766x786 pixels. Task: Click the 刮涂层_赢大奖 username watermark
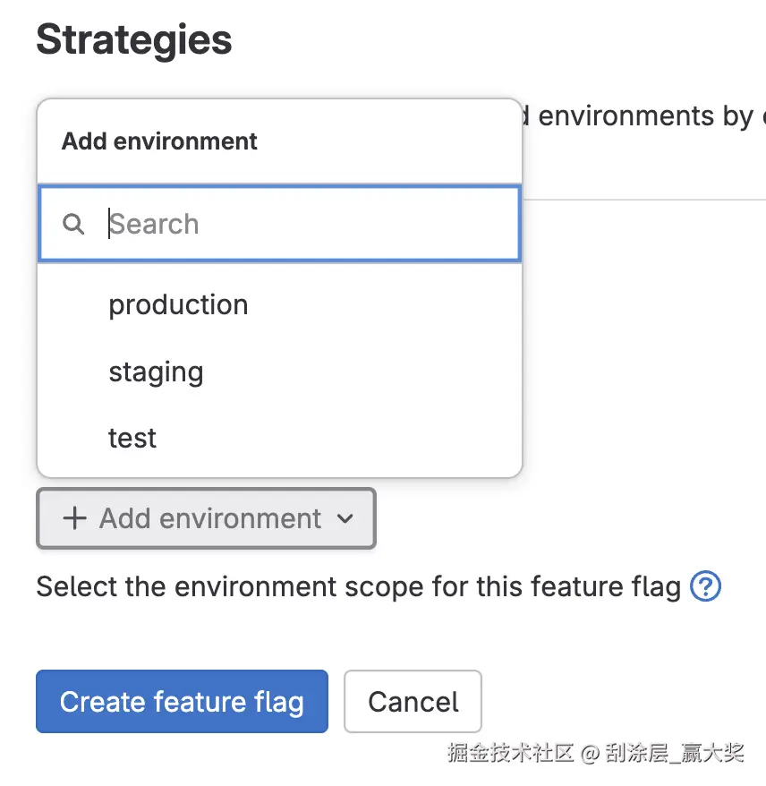675,753
